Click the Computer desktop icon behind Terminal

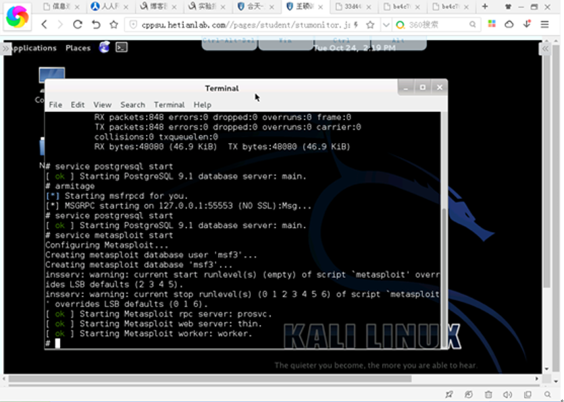tap(52, 74)
